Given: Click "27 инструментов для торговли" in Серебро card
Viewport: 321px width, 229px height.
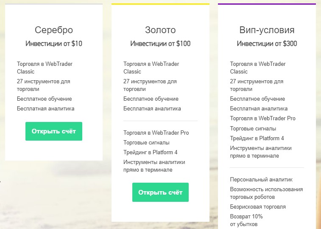Looking at the screenshot, I should 43,85.
